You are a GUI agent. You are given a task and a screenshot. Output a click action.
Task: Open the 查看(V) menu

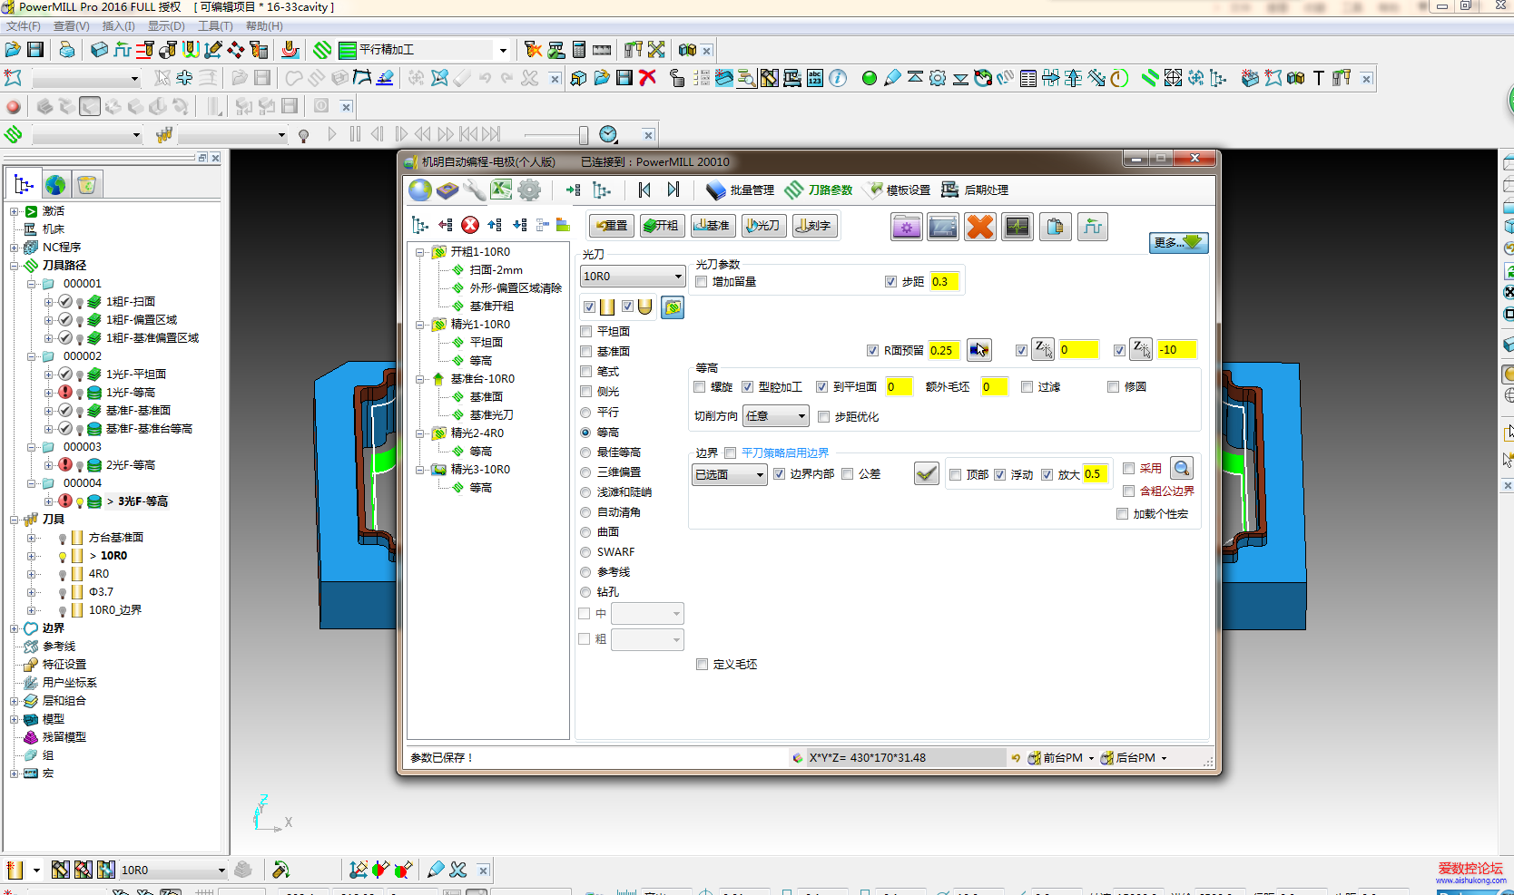click(71, 26)
